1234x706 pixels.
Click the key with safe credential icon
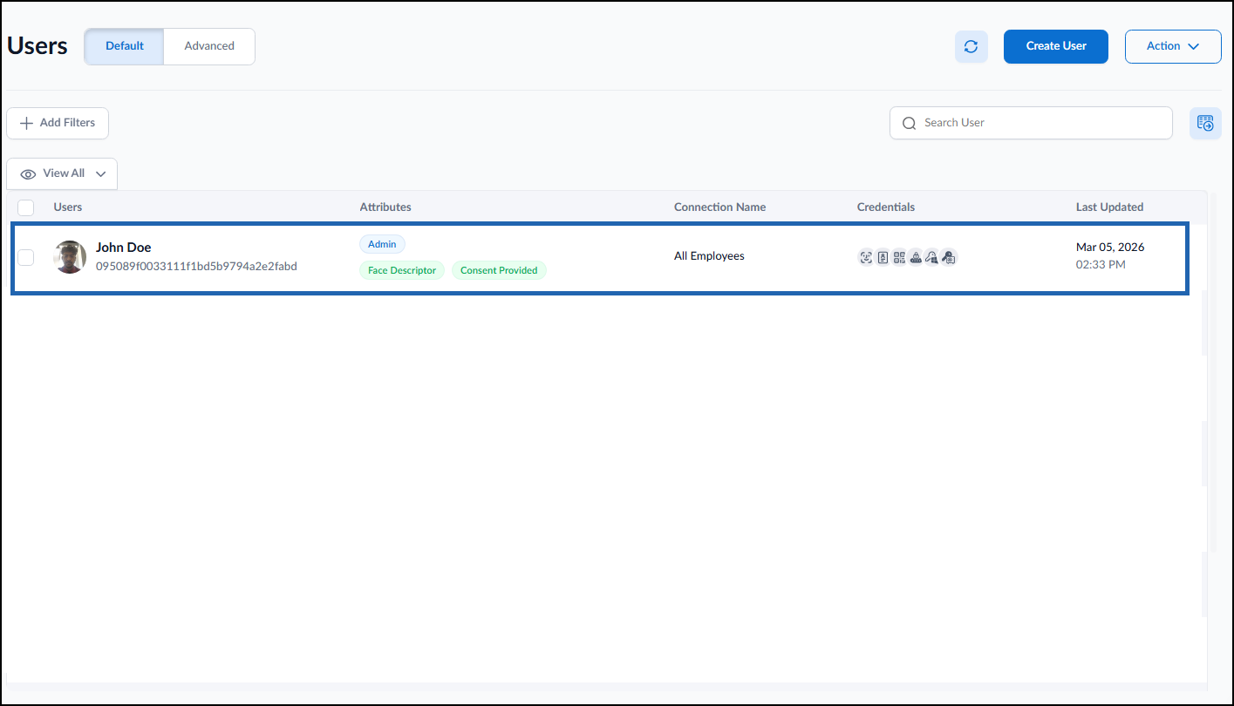tap(949, 257)
